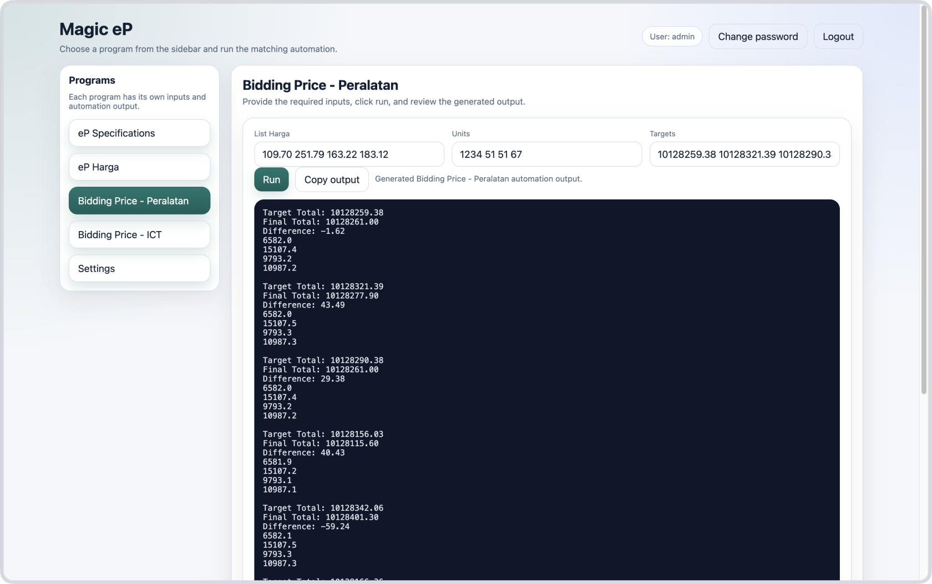Click output value '9793.1'
The width and height of the screenshot is (932, 584).
(x=277, y=480)
